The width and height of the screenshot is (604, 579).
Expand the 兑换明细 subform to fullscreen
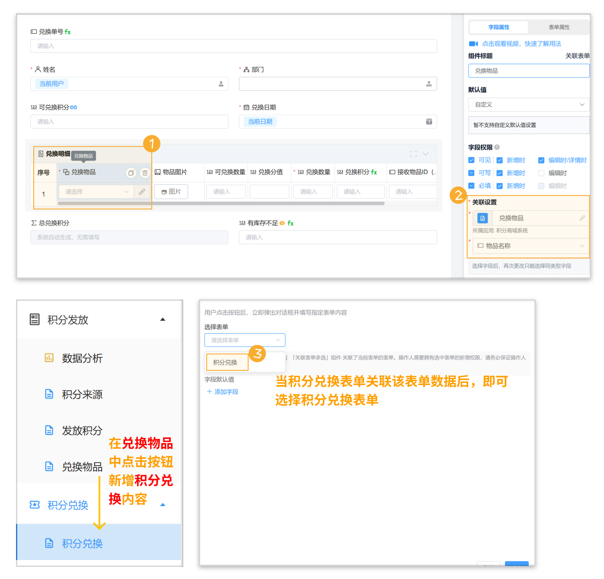click(413, 154)
